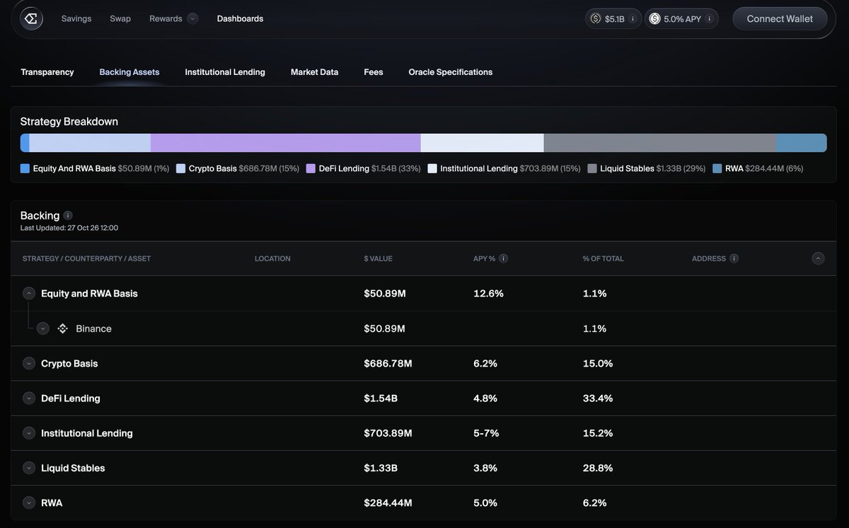Expand the Liquid Stables row
Screen dimensions: 849x528
coord(29,468)
